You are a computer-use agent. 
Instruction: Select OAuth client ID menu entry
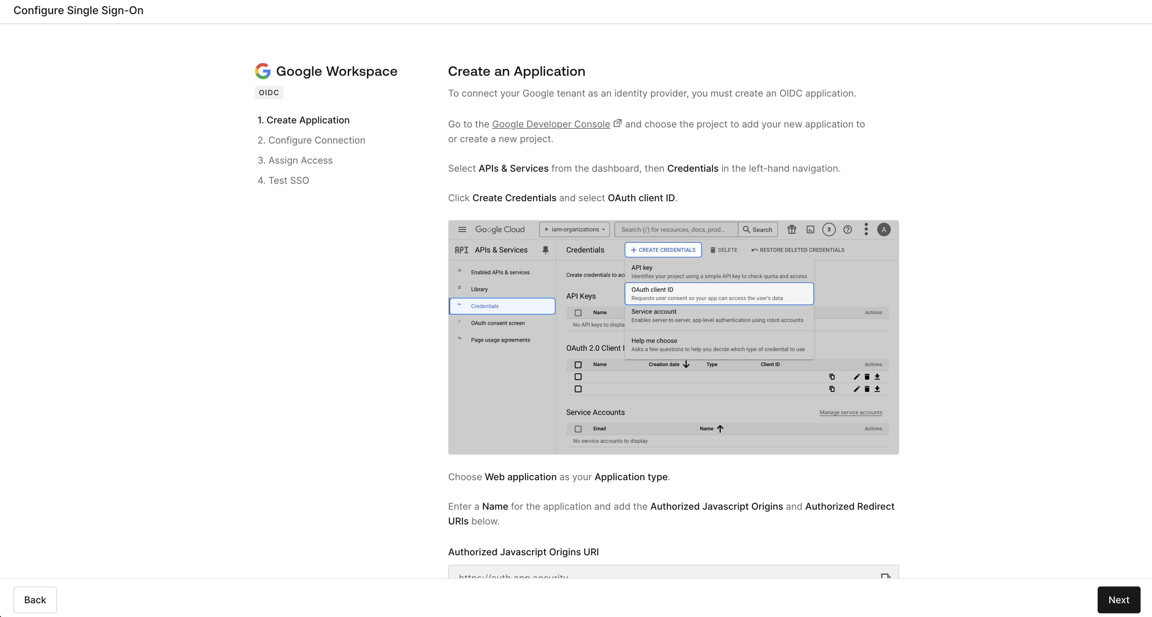pos(719,293)
